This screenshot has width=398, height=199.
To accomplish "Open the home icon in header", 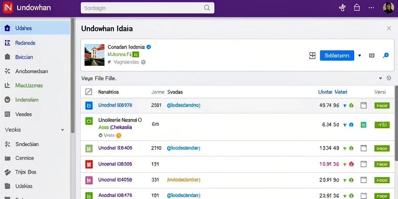I will tap(357, 8).
